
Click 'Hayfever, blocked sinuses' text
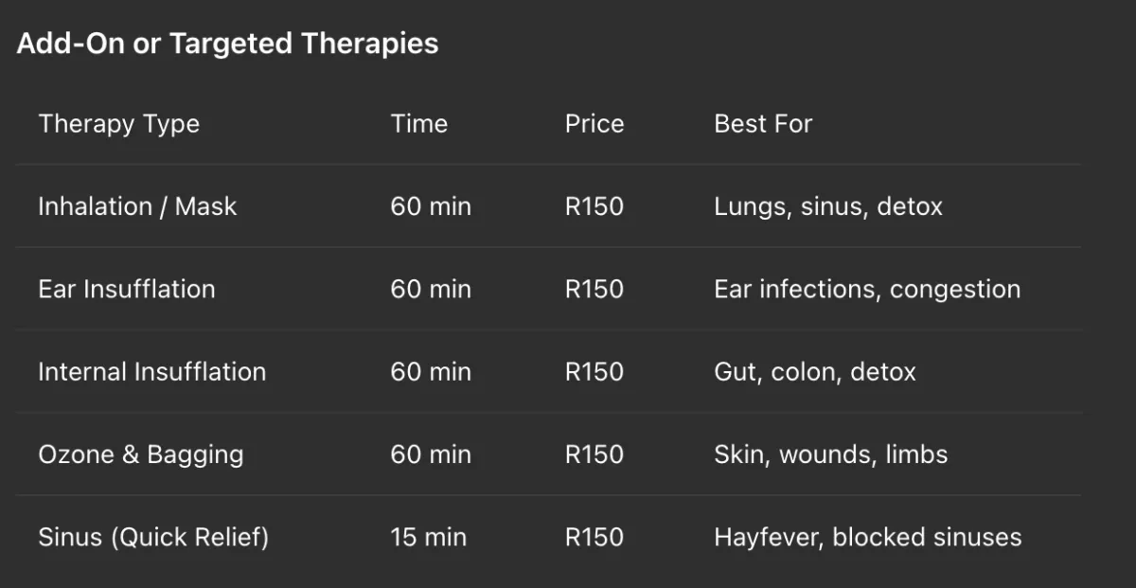[x=868, y=538]
